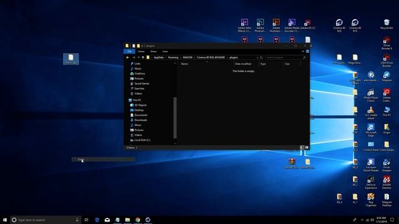
Task: Click the refresh button beside address bar
Action: (261, 57)
